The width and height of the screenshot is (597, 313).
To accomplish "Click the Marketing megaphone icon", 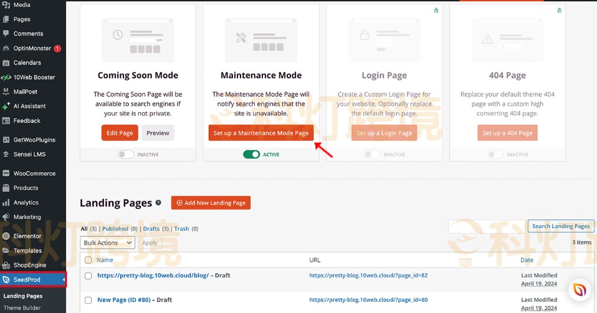I will [6, 217].
